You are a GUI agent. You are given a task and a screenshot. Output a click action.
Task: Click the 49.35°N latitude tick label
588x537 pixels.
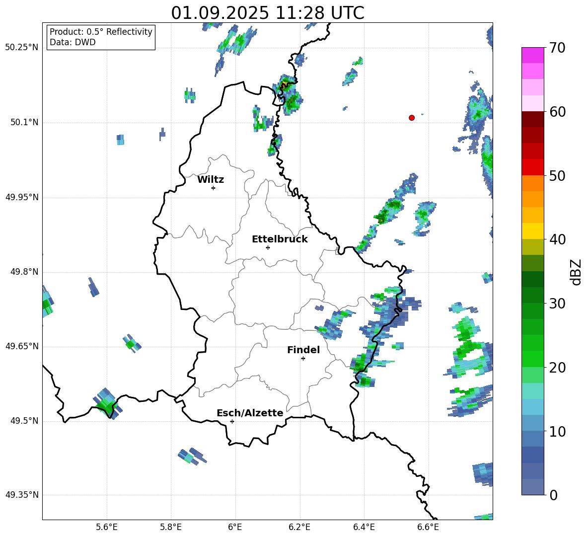pos(22,495)
